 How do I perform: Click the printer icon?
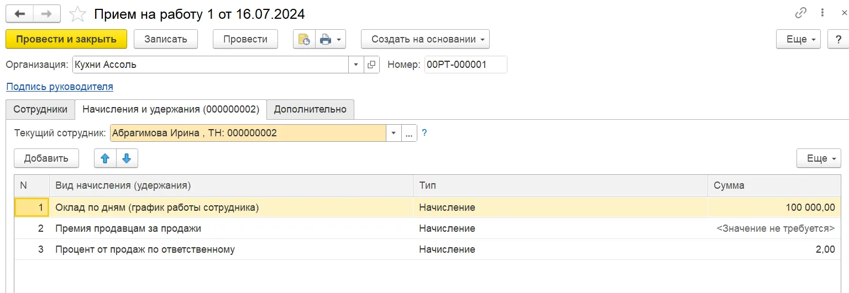click(x=326, y=39)
